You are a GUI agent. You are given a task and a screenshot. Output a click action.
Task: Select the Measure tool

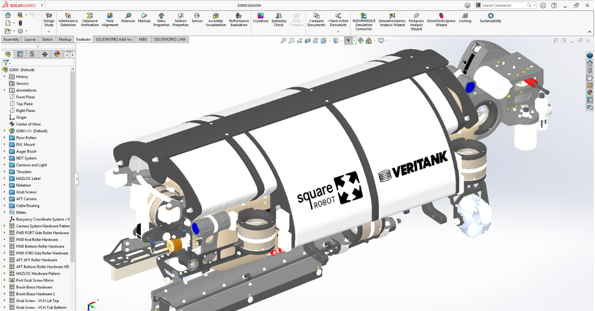pos(128,18)
